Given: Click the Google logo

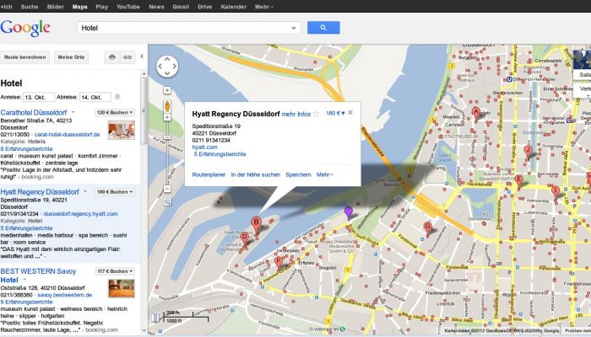Looking at the screenshot, I should coord(25,28).
